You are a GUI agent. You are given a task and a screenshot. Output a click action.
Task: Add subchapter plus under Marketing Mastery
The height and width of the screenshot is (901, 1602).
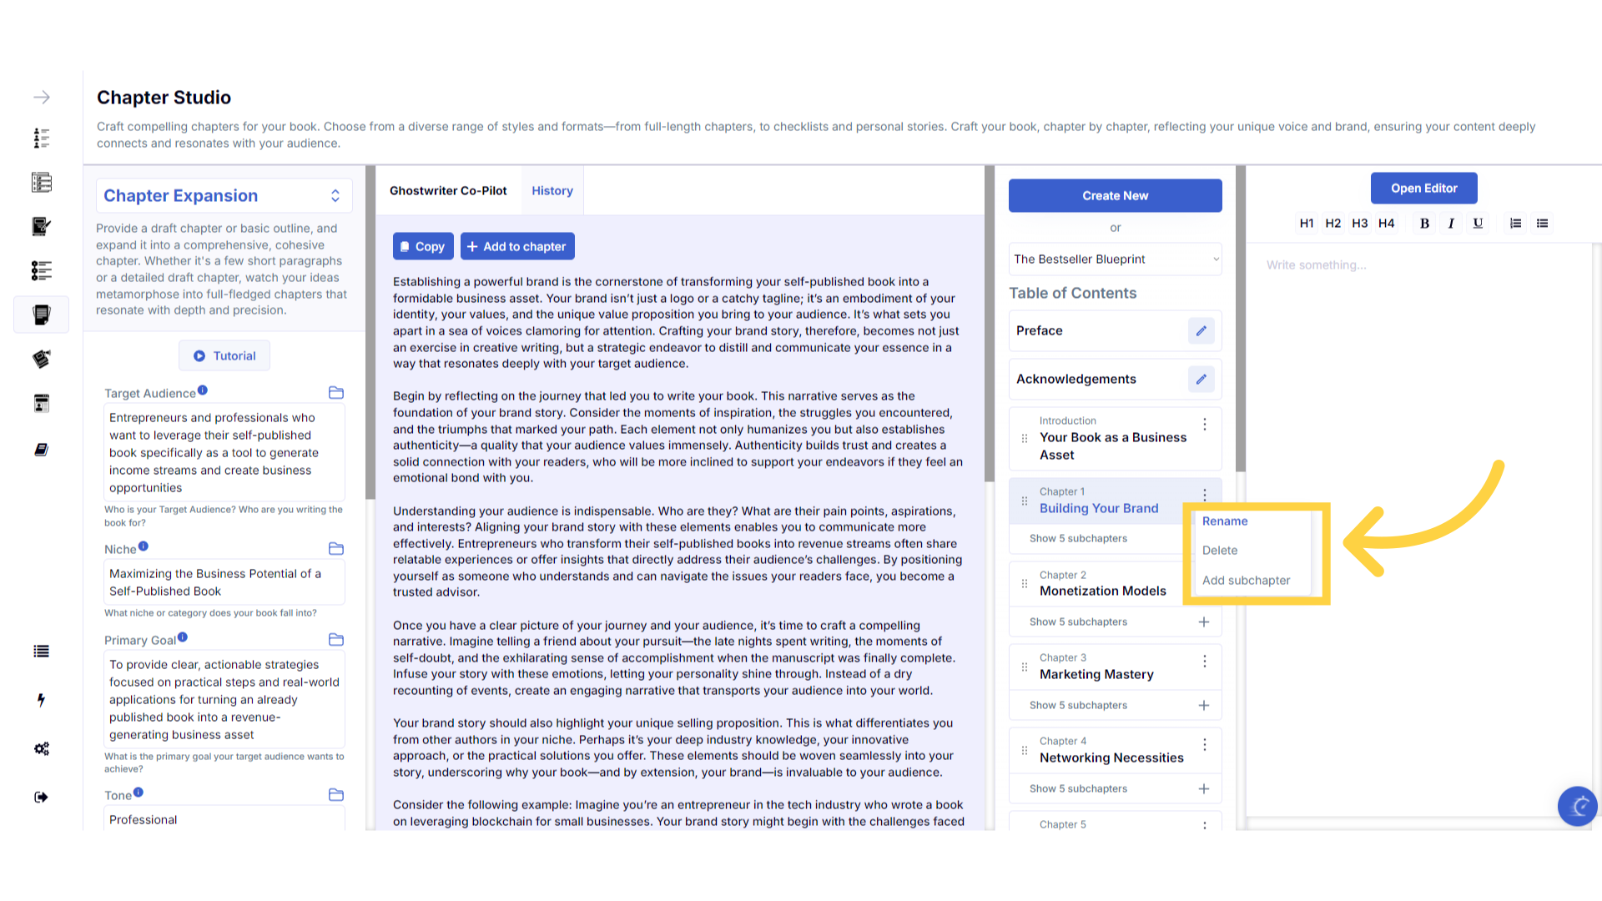tap(1203, 706)
